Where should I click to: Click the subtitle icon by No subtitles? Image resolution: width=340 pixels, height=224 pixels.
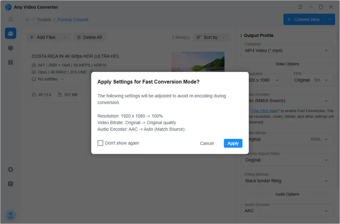tap(34, 79)
